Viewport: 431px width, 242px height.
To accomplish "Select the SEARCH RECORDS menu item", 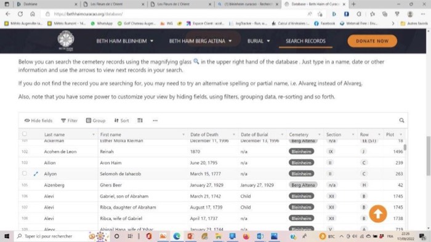I will click(x=305, y=41).
